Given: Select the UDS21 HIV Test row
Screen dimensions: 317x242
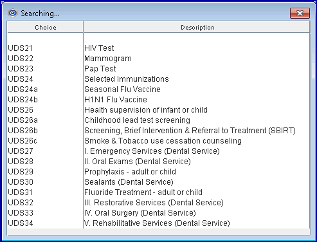Looking at the screenshot, I should coord(159,48).
